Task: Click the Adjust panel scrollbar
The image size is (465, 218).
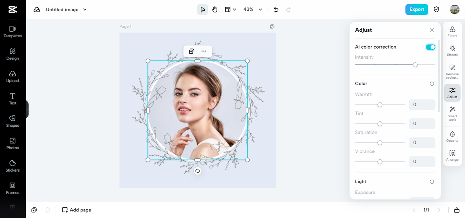Action: click(x=439, y=76)
